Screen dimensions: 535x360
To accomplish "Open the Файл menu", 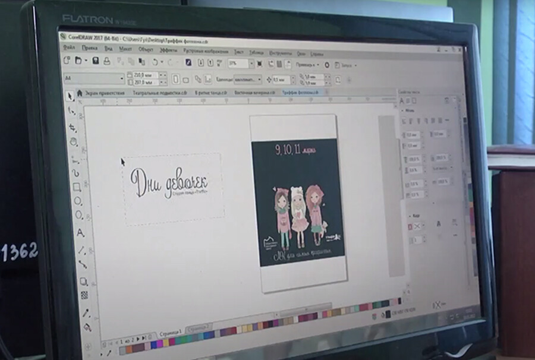I will [70, 48].
